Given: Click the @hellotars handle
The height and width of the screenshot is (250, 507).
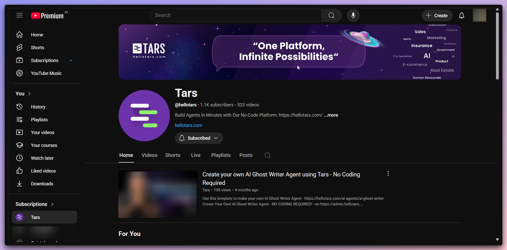Looking at the screenshot, I should click(x=186, y=105).
